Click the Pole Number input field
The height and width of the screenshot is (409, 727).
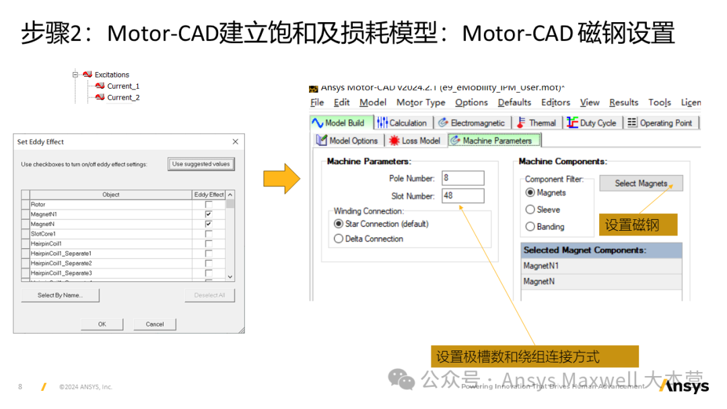tap(462, 178)
